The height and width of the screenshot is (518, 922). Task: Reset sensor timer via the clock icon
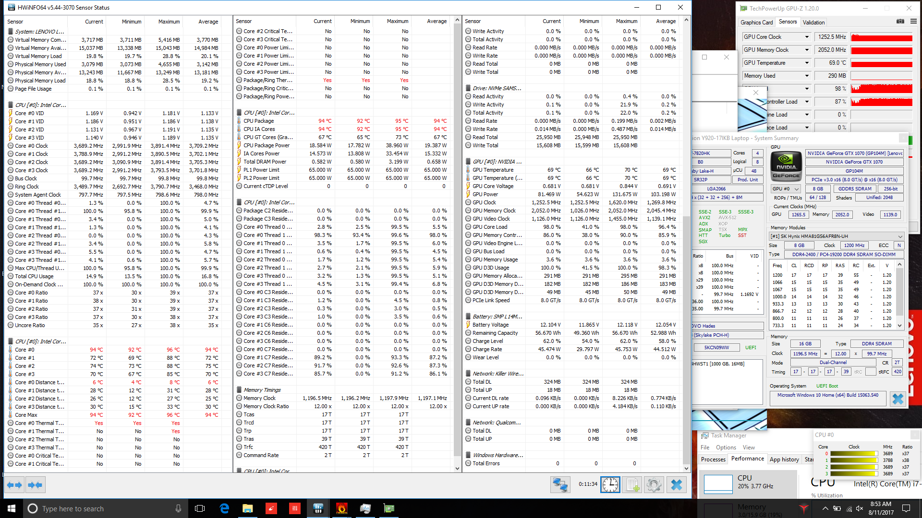pyautogui.click(x=610, y=485)
